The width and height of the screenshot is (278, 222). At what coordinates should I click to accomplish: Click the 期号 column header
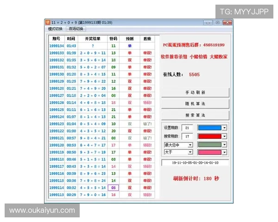click(57, 38)
